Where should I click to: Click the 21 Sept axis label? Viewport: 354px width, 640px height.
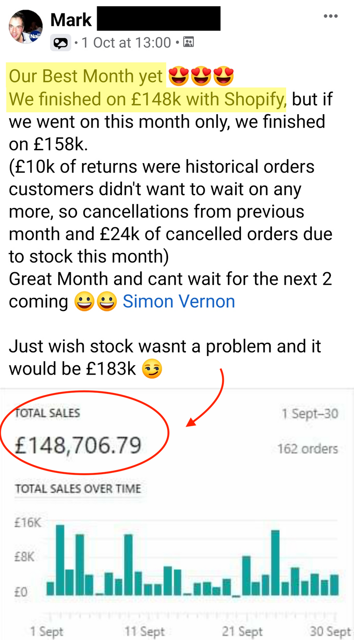[x=242, y=632]
